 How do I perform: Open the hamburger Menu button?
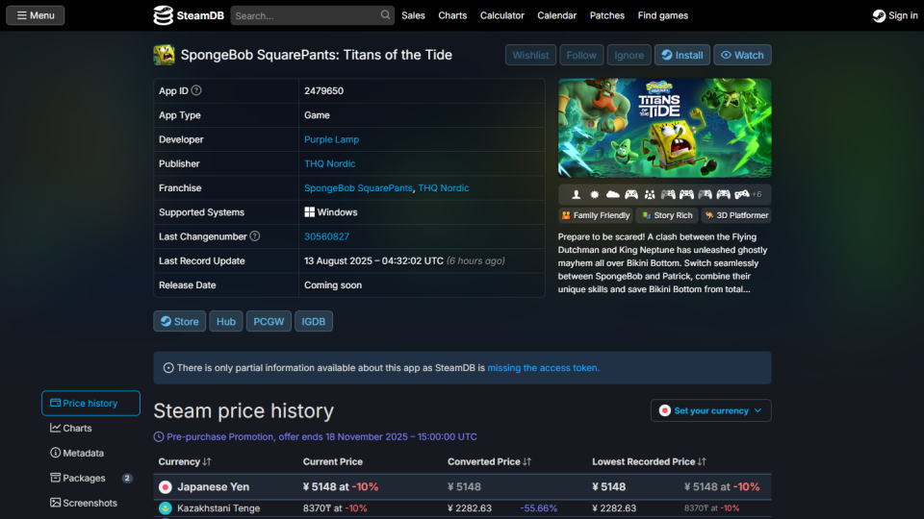[36, 15]
